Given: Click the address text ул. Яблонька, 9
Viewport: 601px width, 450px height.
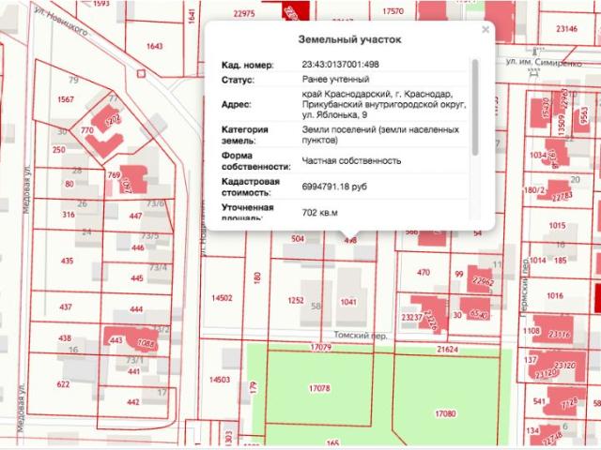Looking at the screenshot, I should (334, 114).
